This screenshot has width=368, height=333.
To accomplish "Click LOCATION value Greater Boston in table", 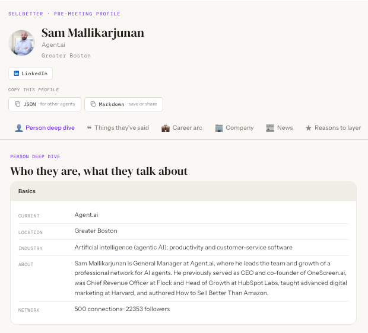I will click(x=96, y=231).
